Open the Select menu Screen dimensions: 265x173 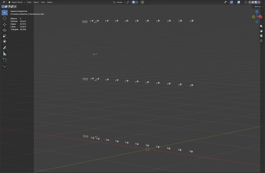coord(36,2)
